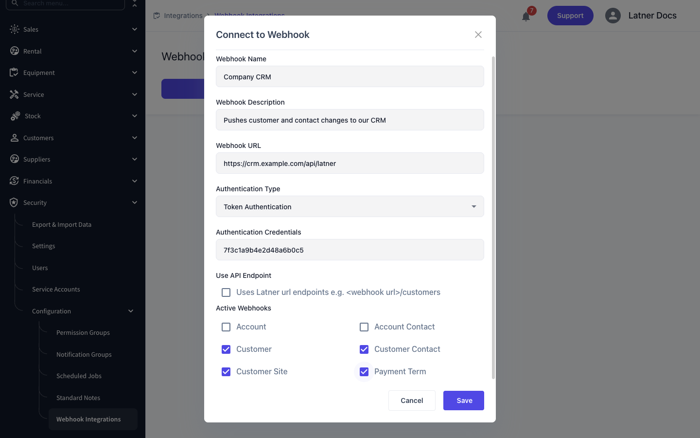Viewport: 700px width, 438px height.
Task: Uncheck the Customer Contact checkbox
Action: [364, 349]
